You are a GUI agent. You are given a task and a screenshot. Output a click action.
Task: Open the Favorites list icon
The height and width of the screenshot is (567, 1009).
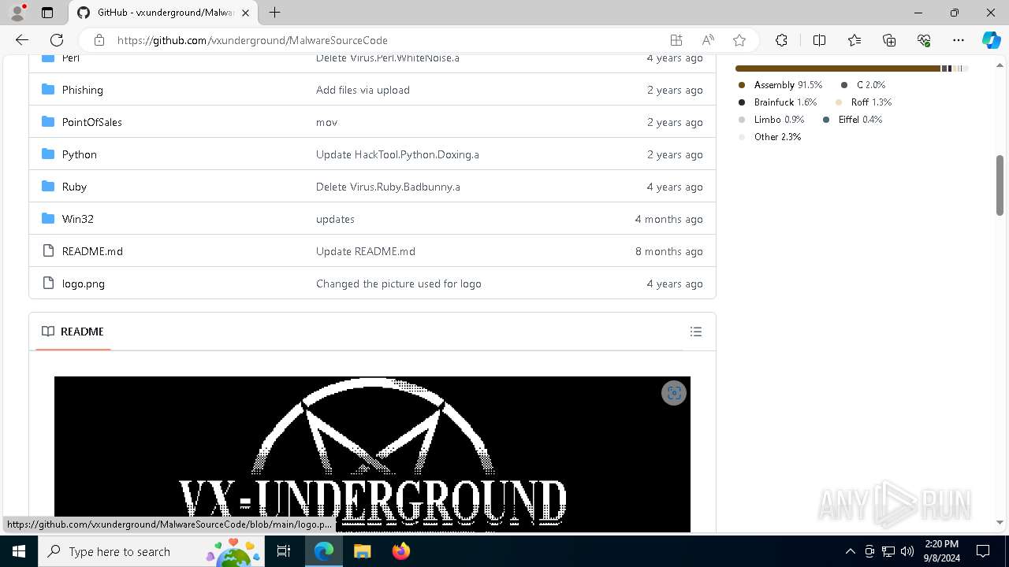(854, 40)
